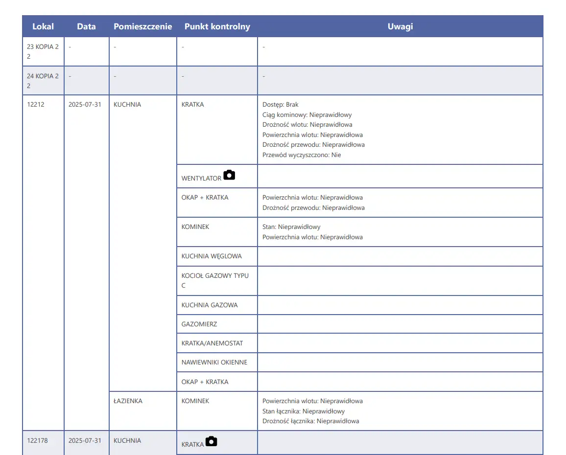Select the NAWIEWNIKI OKIENNE control point
Image resolution: width=566 pixels, height=455 pixels.
click(214, 363)
